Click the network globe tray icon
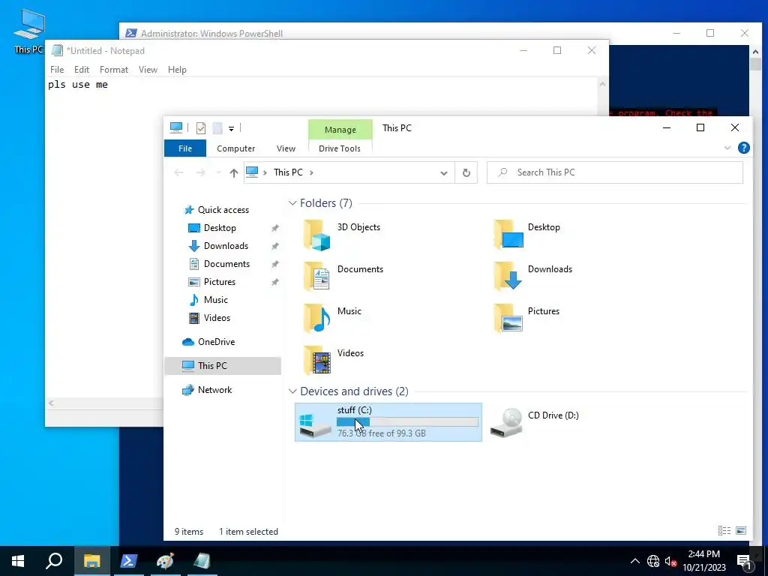This screenshot has width=768, height=576. point(653,561)
